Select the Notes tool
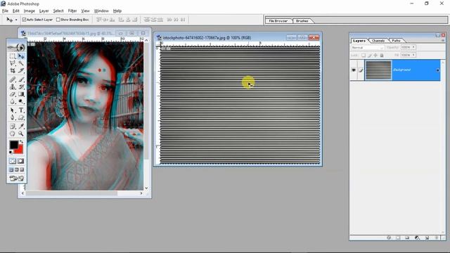 (13, 126)
